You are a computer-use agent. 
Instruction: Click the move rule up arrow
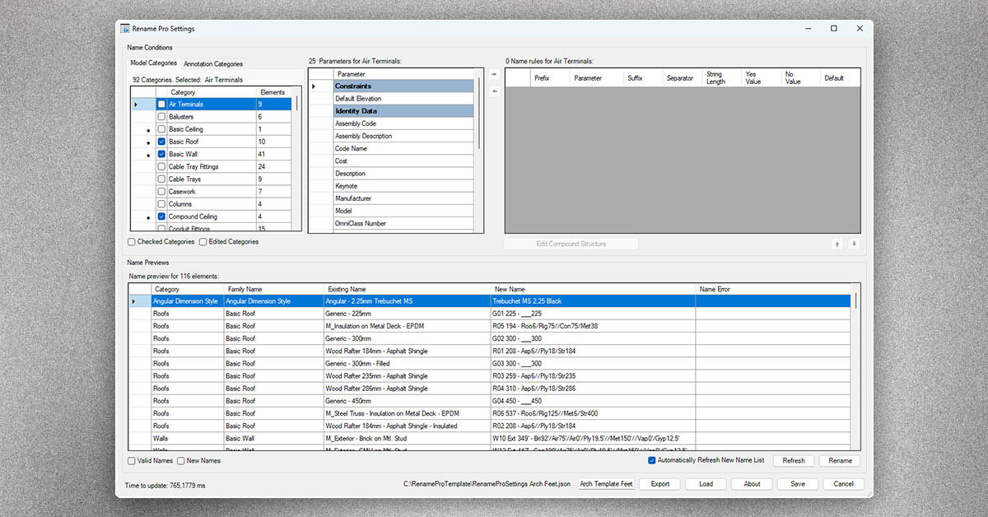coord(838,244)
